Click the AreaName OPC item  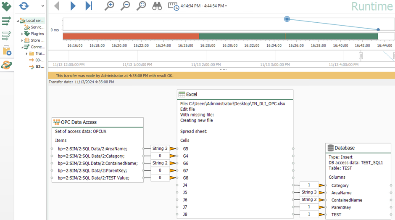92,148
